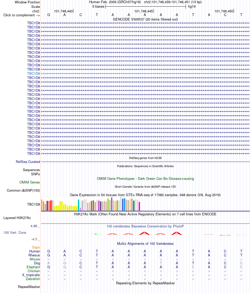
Task: Open 'Repeating Elements by RepeatMasker' track title
Action: [x=145, y=283]
